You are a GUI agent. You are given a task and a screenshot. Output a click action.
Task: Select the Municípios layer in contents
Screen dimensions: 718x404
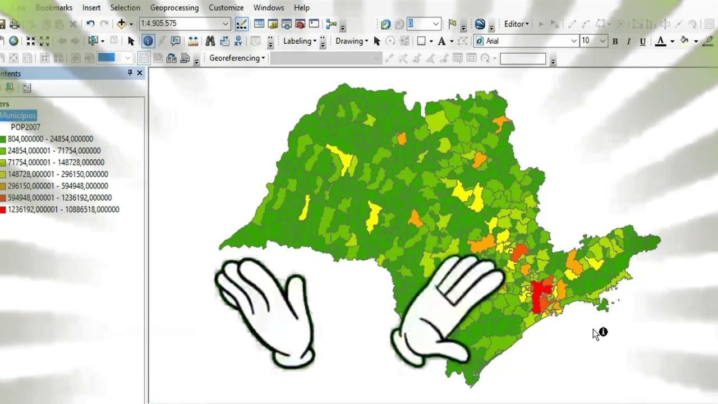[x=18, y=116]
